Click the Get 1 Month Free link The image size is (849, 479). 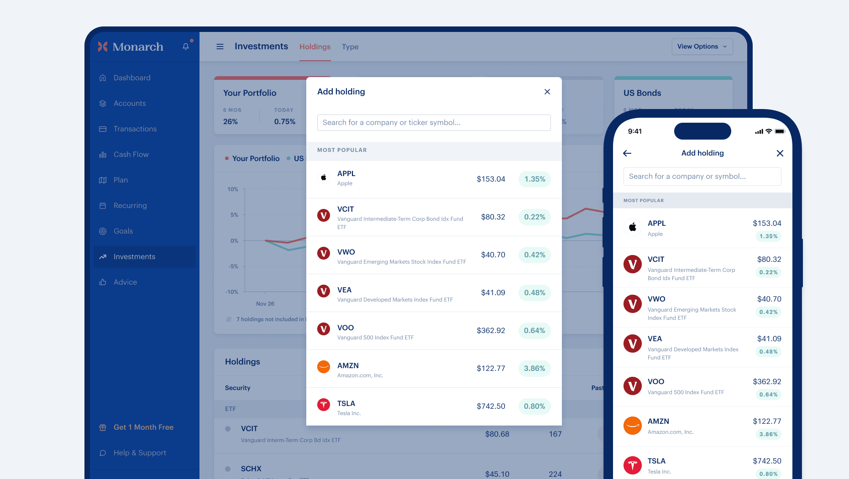point(143,427)
